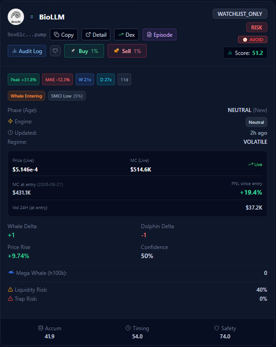276x347 pixels.
Task: Sell 1% of BioLLM
Action: [x=127, y=51]
